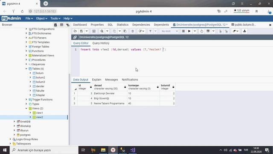Viewport: 273px width, 154px height.
Task: Switch to Query History tab
Action: click(x=101, y=43)
